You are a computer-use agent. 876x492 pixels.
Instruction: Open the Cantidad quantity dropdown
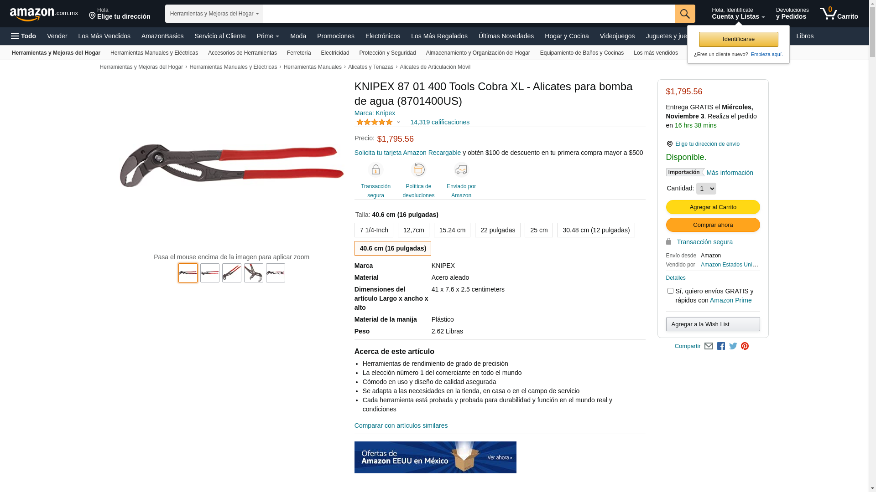(706, 189)
